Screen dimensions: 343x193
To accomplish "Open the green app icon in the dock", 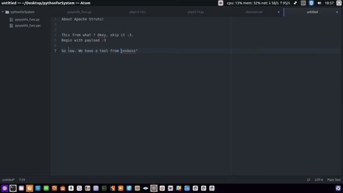I will click(46, 188).
